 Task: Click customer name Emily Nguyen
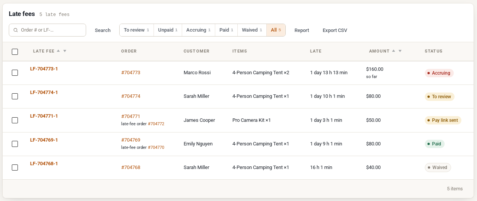[198, 144]
